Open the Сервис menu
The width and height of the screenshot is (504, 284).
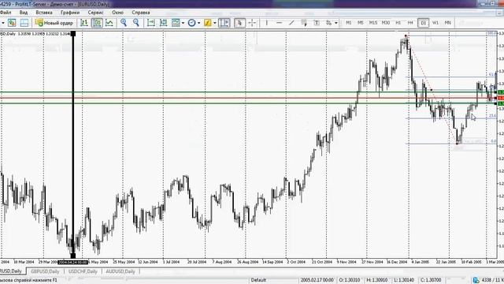pyautogui.click(x=96, y=13)
